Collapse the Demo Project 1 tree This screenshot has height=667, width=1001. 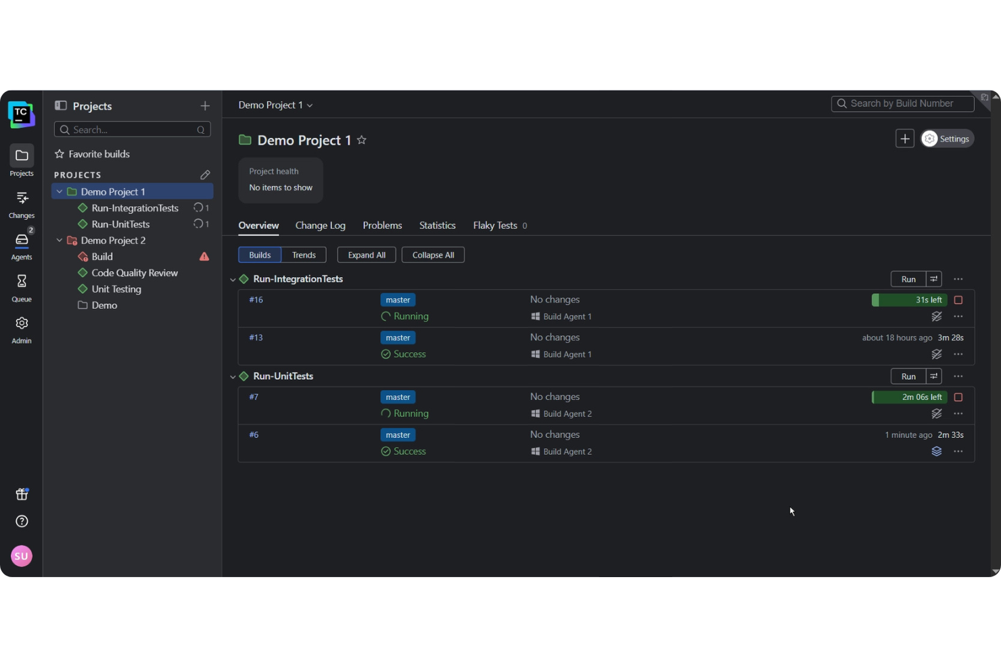pos(60,191)
